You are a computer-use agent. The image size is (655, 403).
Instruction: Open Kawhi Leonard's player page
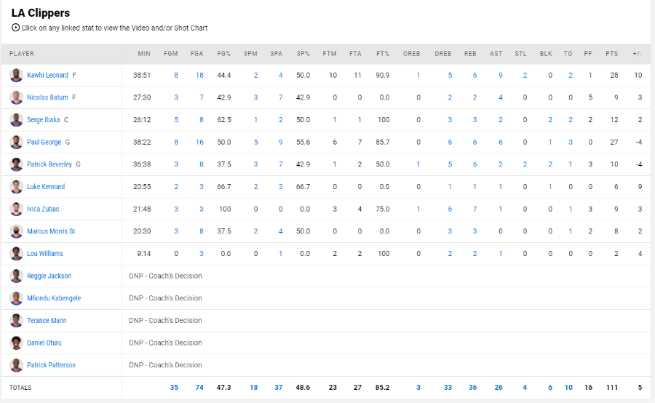(x=47, y=75)
